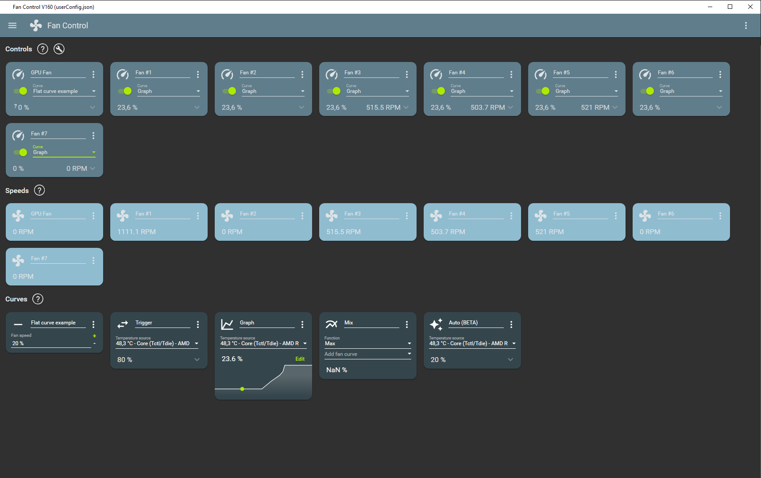The height and width of the screenshot is (478, 761).
Task: Click Edit on the Graph curve
Action: tap(300, 359)
